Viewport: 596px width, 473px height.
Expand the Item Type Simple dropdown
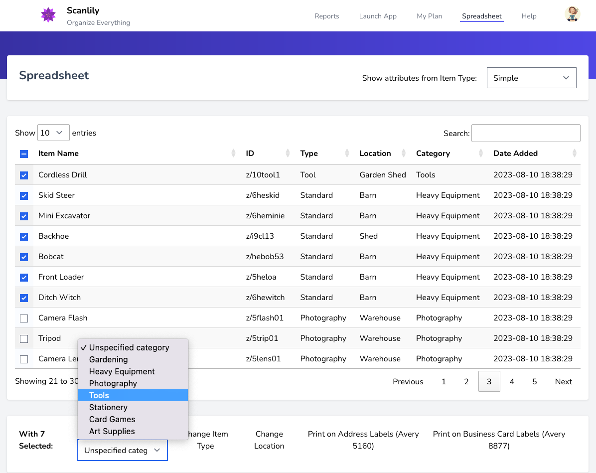coord(531,78)
